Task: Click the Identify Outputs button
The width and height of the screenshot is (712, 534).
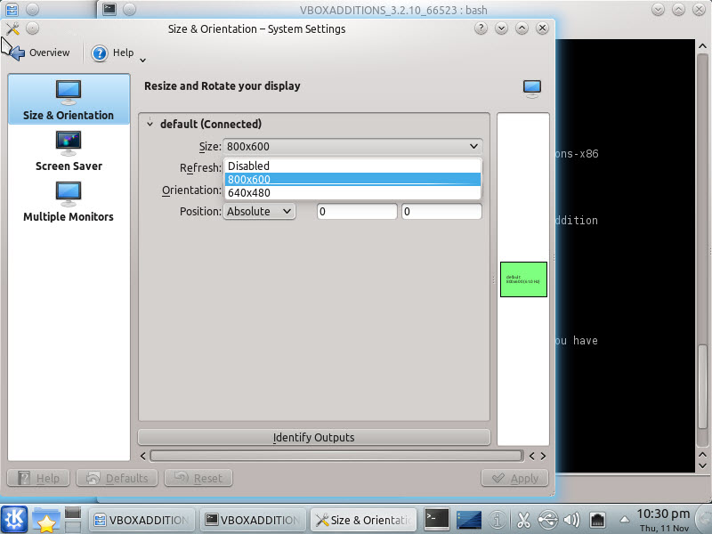Action: 313,437
